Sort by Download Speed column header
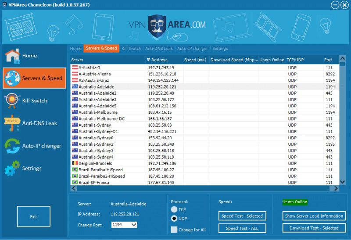This screenshot has height=240, width=351. click(234, 60)
